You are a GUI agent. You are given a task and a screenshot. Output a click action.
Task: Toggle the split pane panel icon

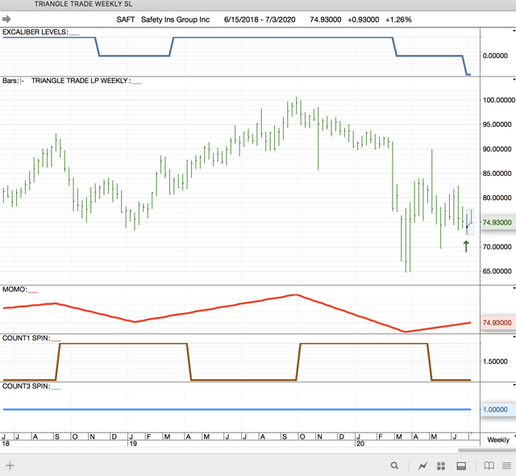pyautogui.click(x=461, y=466)
